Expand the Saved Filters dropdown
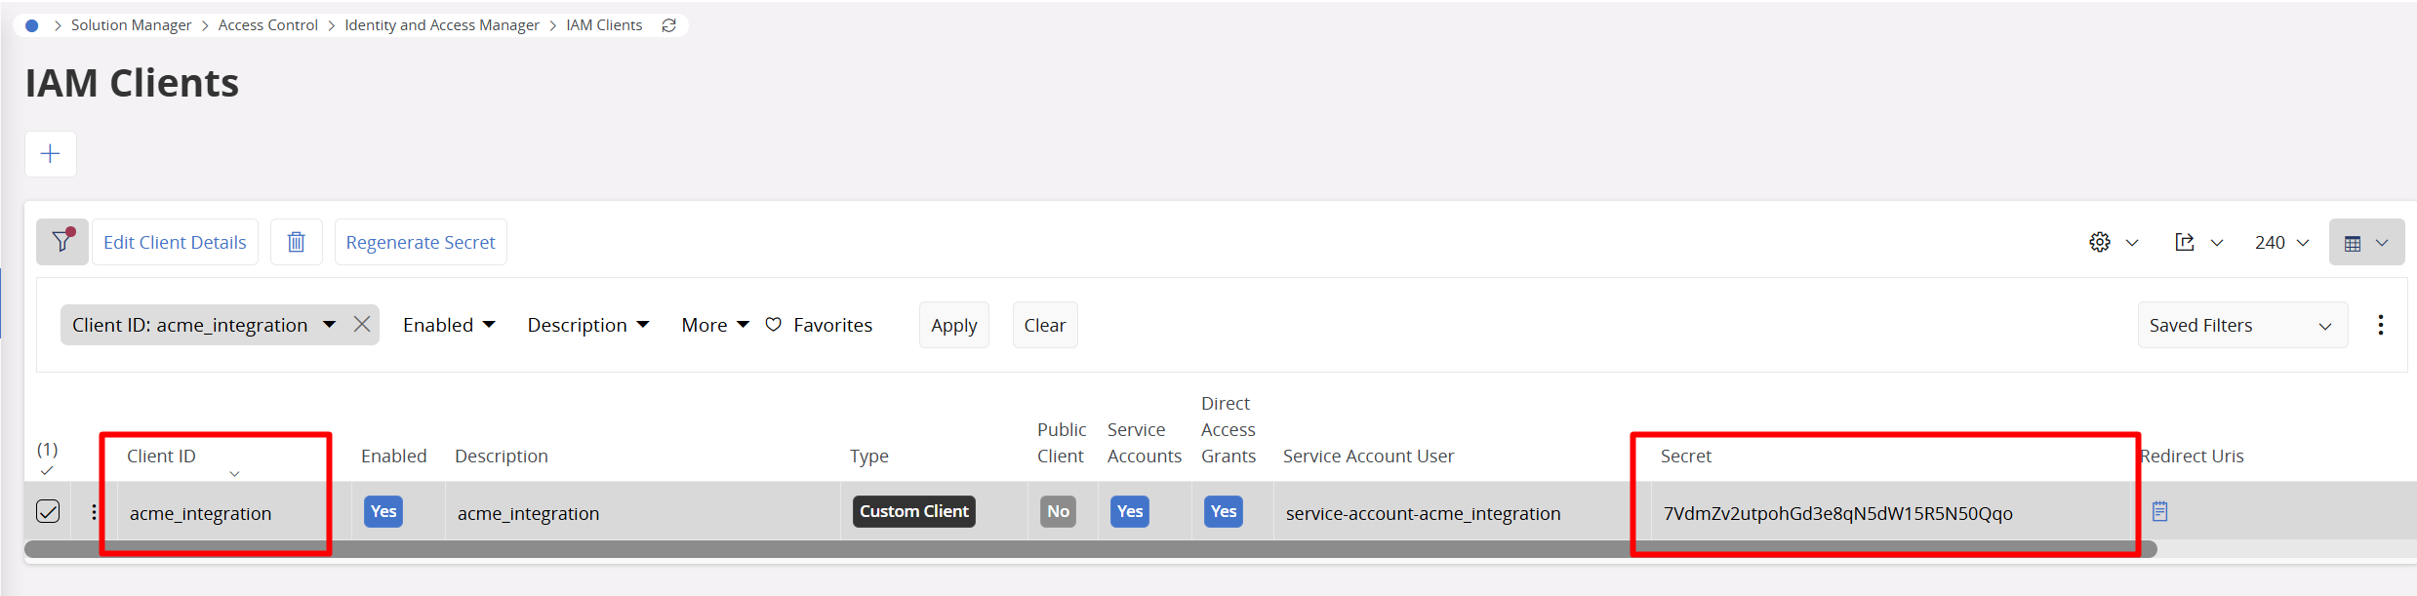The image size is (2417, 596). 2241,325
